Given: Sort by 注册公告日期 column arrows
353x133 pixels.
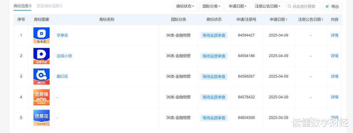Looking at the screenshot, I should click(322, 20).
